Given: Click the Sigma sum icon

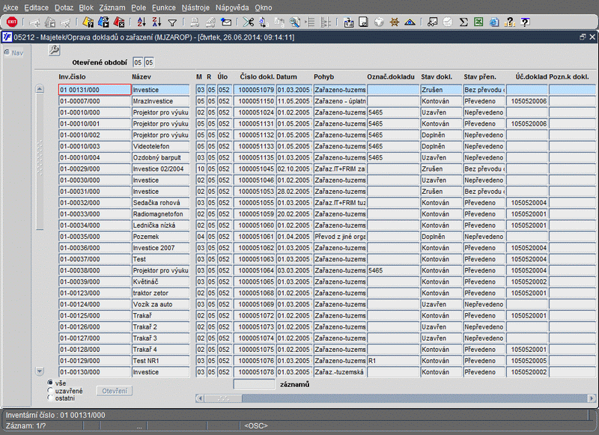Looking at the screenshot, I should pyautogui.click(x=463, y=22).
